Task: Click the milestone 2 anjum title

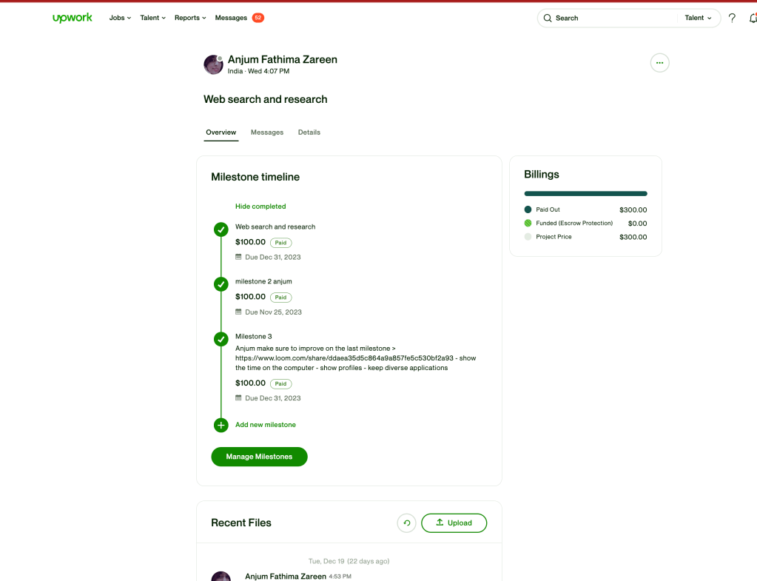Action: coord(263,281)
